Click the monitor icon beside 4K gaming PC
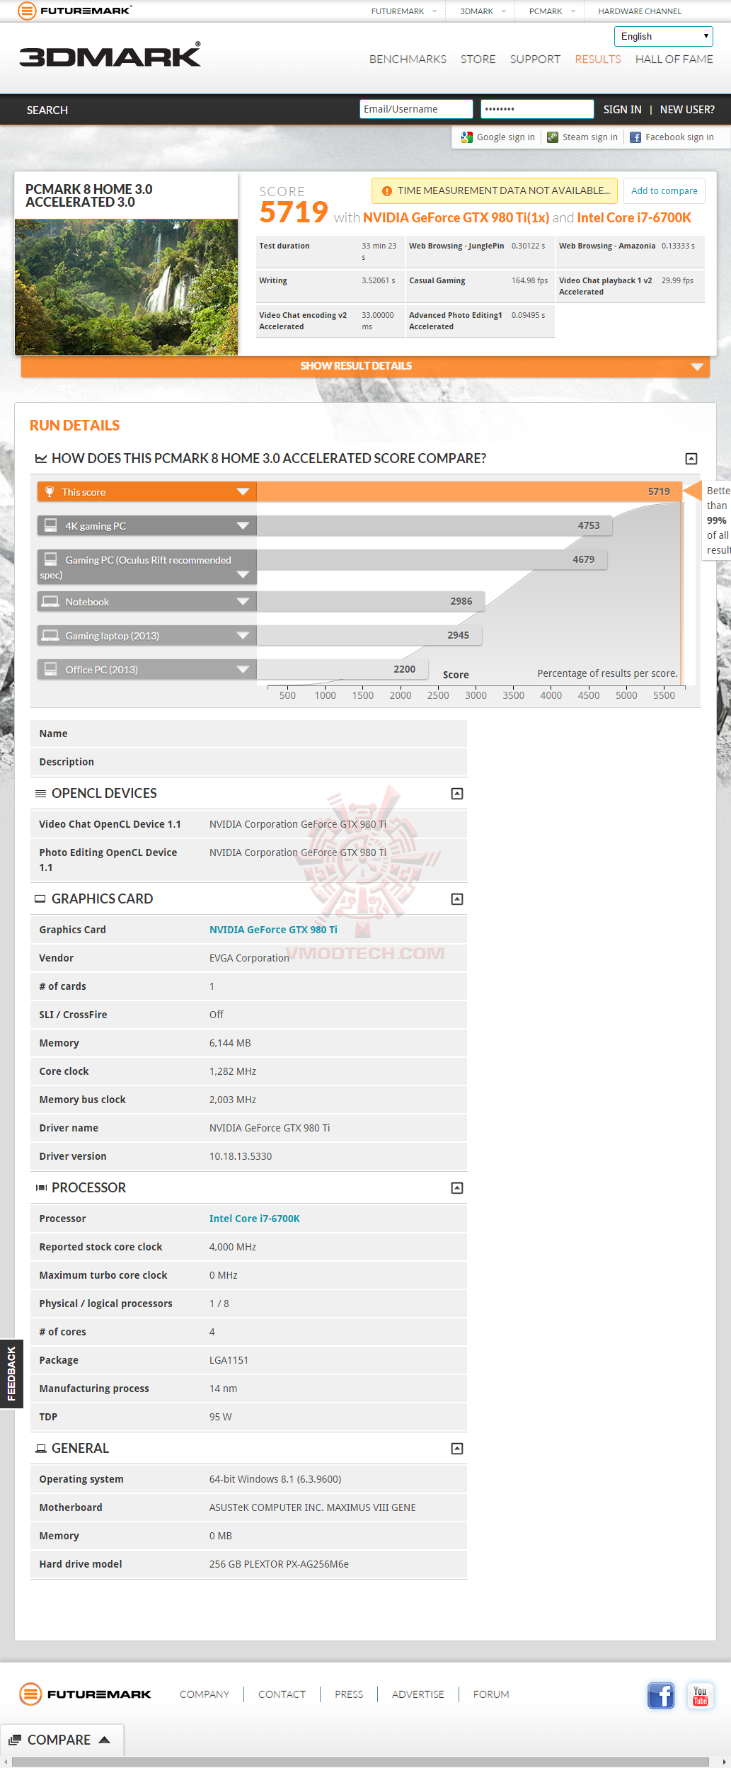The height and width of the screenshot is (1768, 731). click(x=51, y=525)
